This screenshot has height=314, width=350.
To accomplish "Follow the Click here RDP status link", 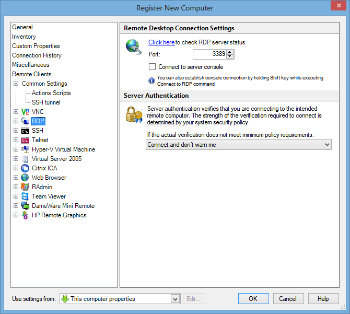I will pyautogui.click(x=161, y=42).
